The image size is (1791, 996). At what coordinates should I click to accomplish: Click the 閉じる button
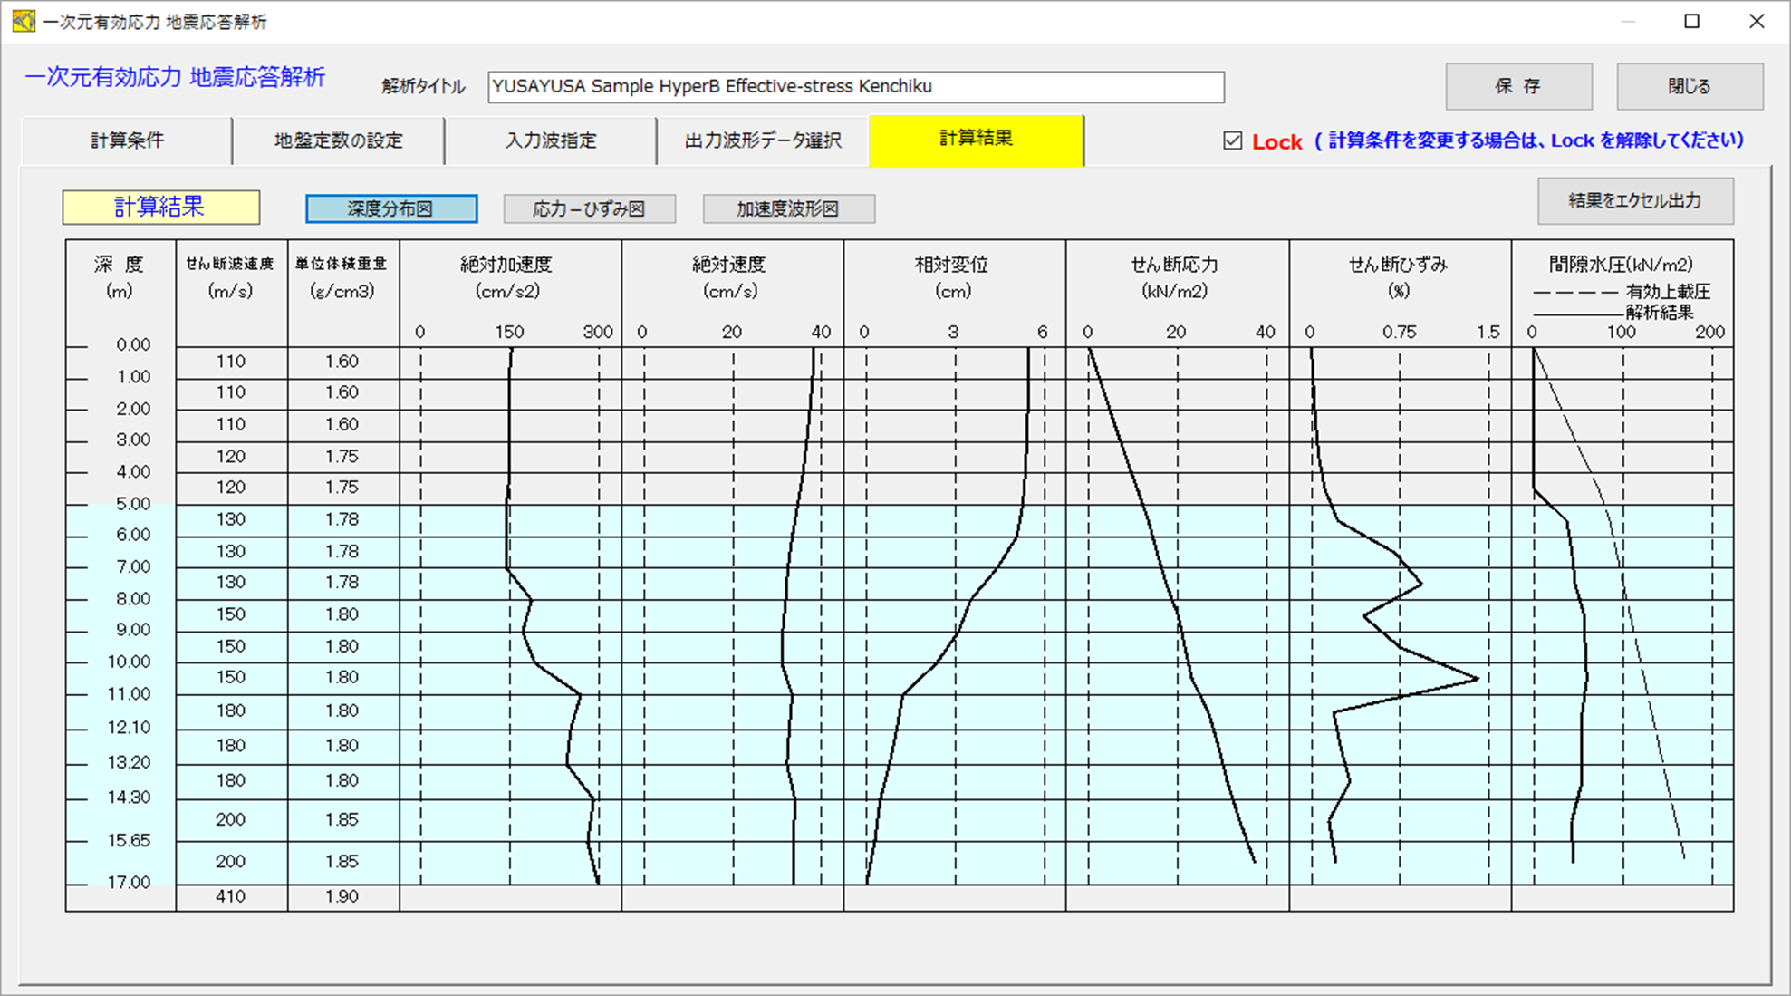pos(1690,86)
